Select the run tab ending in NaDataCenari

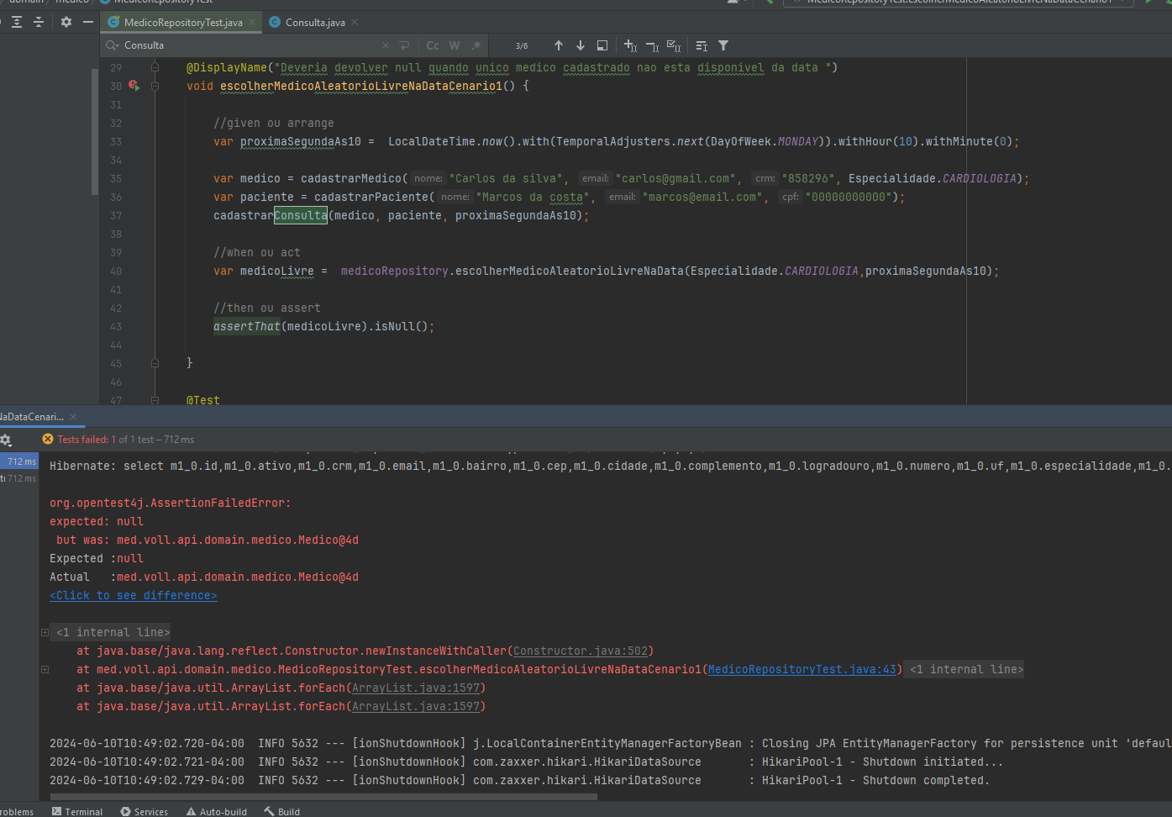coord(32,417)
